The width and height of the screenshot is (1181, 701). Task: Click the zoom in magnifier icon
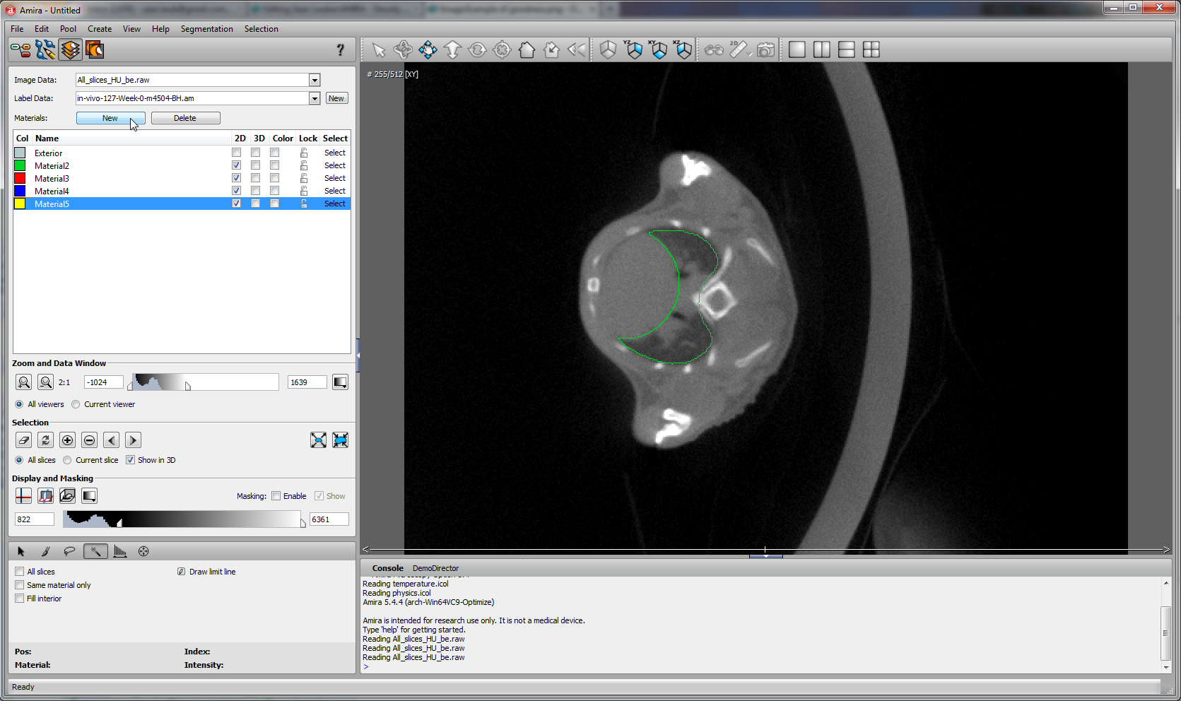tap(23, 382)
